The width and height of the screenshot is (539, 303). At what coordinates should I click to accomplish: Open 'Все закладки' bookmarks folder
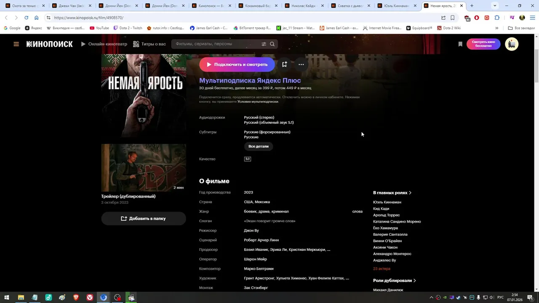(521, 28)
